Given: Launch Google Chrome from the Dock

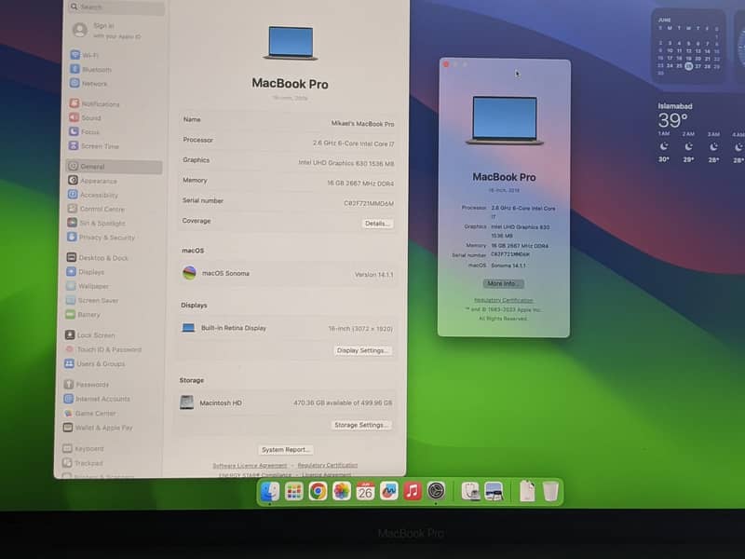Looking at the screenshot, I should click(x=318, y=491).
